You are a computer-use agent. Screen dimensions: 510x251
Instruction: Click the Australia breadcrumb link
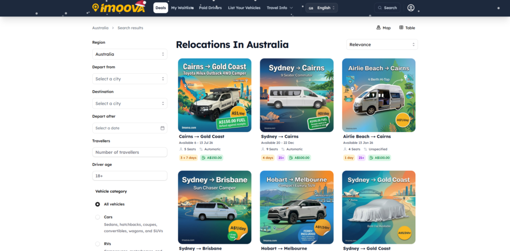(x=100, y=28)
